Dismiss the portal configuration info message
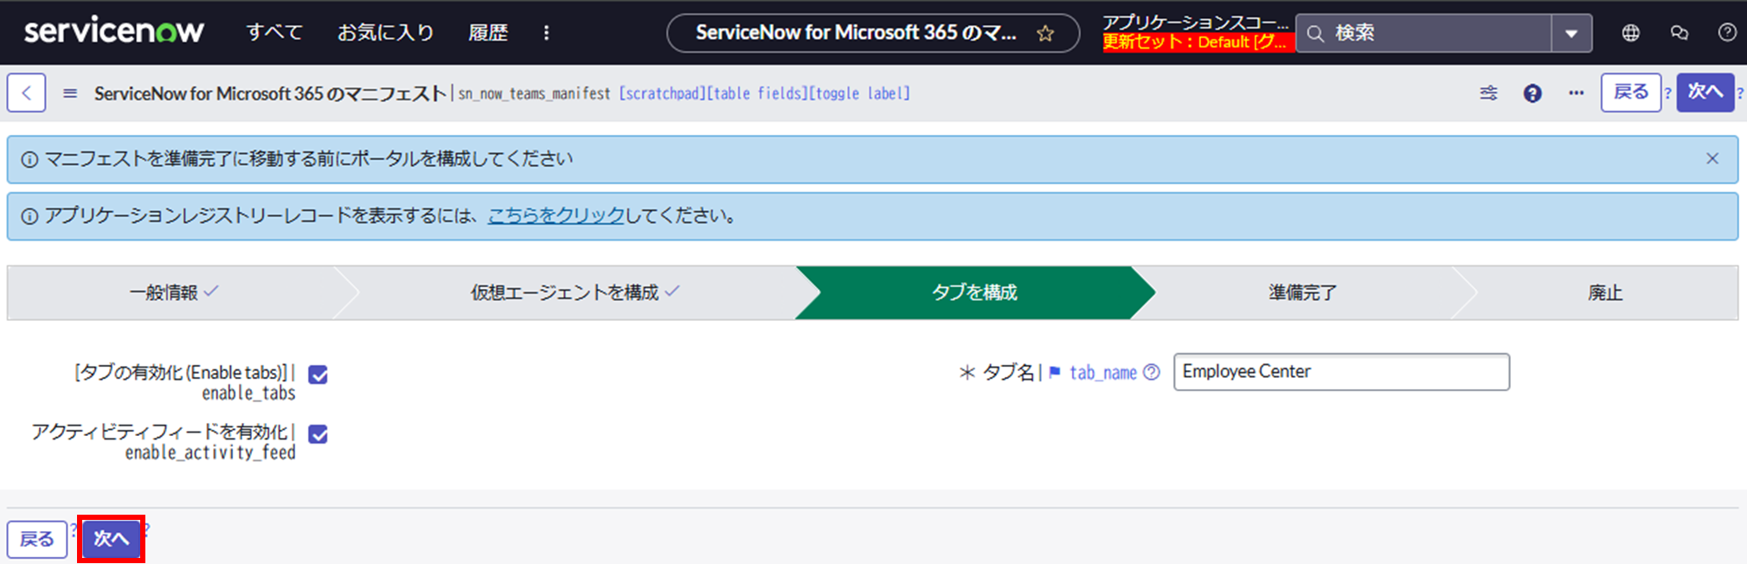 (1712, 158)
